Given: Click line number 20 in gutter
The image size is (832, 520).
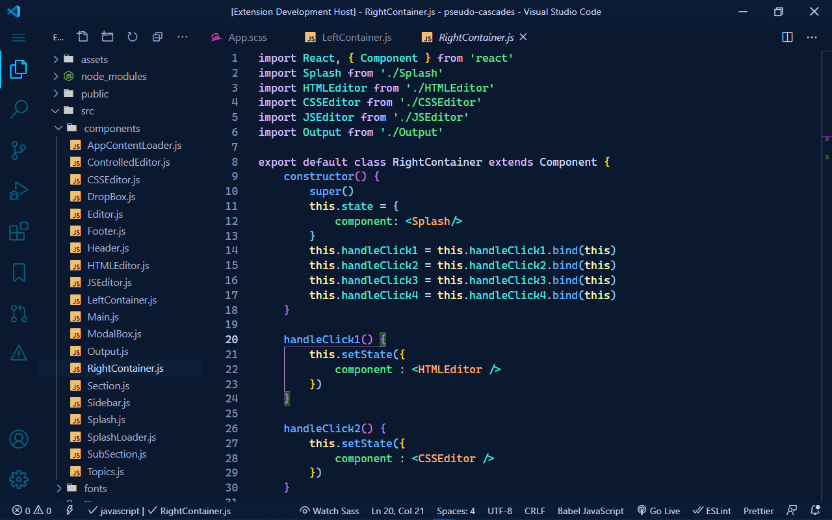Looking at the screenshot, I should click(x=231, y=339).
